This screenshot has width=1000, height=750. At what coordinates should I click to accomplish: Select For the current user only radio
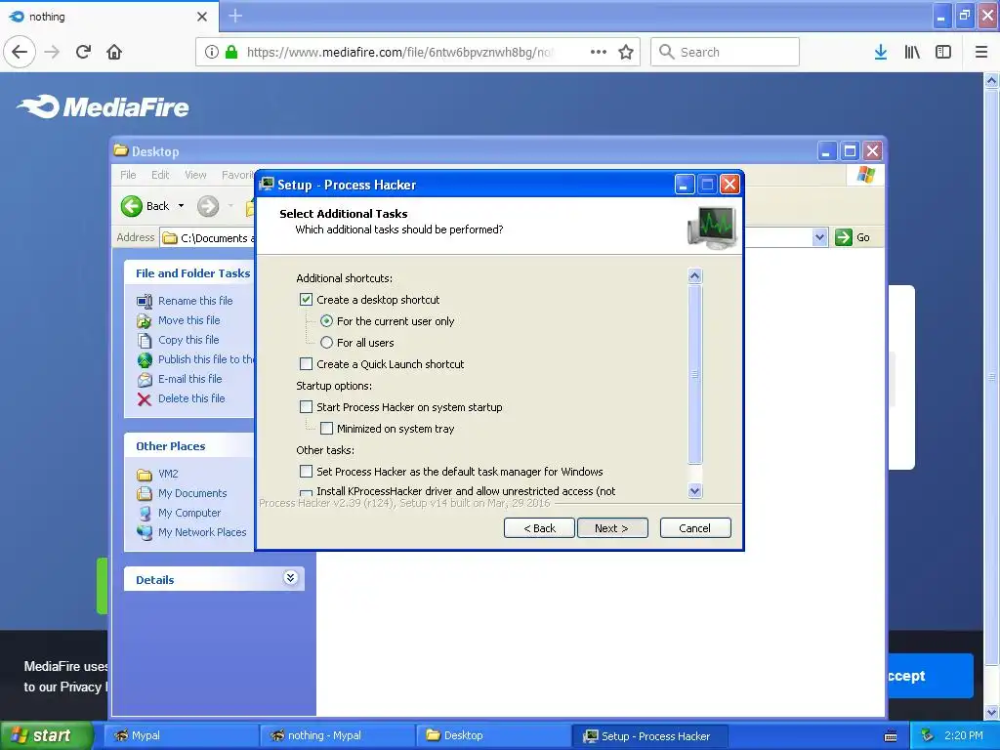tap(326, 320)
